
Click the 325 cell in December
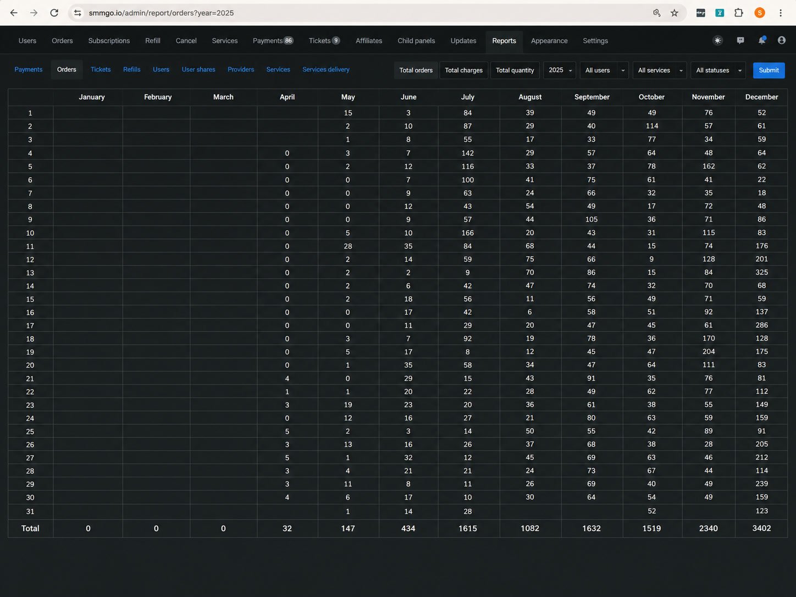(761, 272)
